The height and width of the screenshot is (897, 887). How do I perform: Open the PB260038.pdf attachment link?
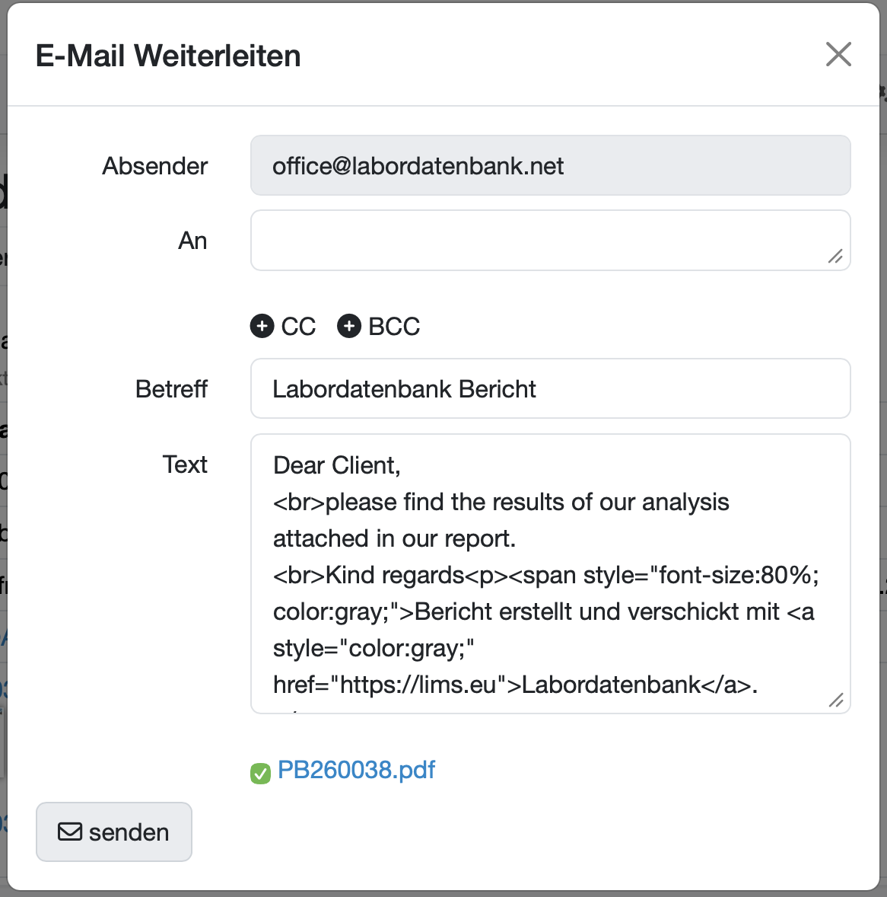(356, 770)
